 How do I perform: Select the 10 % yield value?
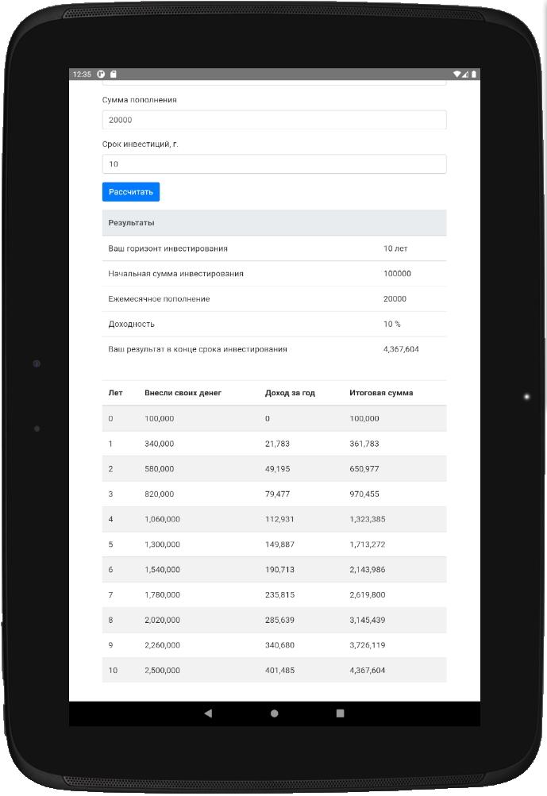click(391, 324)
